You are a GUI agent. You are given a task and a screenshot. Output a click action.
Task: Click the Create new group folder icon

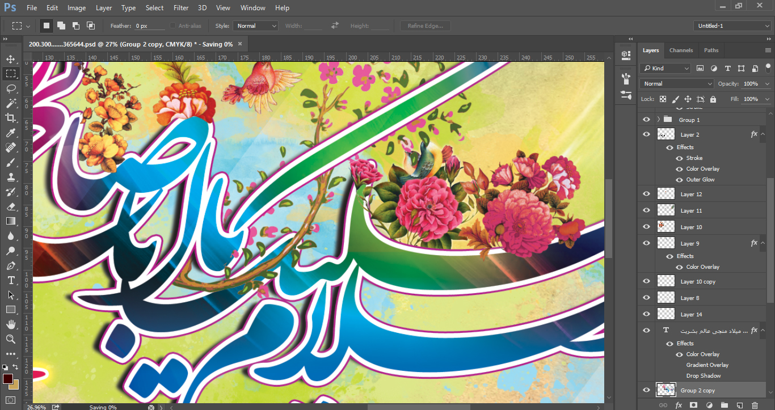[724, 405]
